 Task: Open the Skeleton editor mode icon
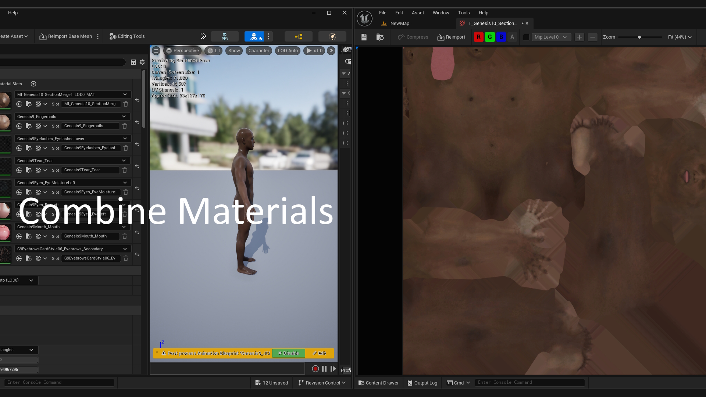tap(225, 36)
